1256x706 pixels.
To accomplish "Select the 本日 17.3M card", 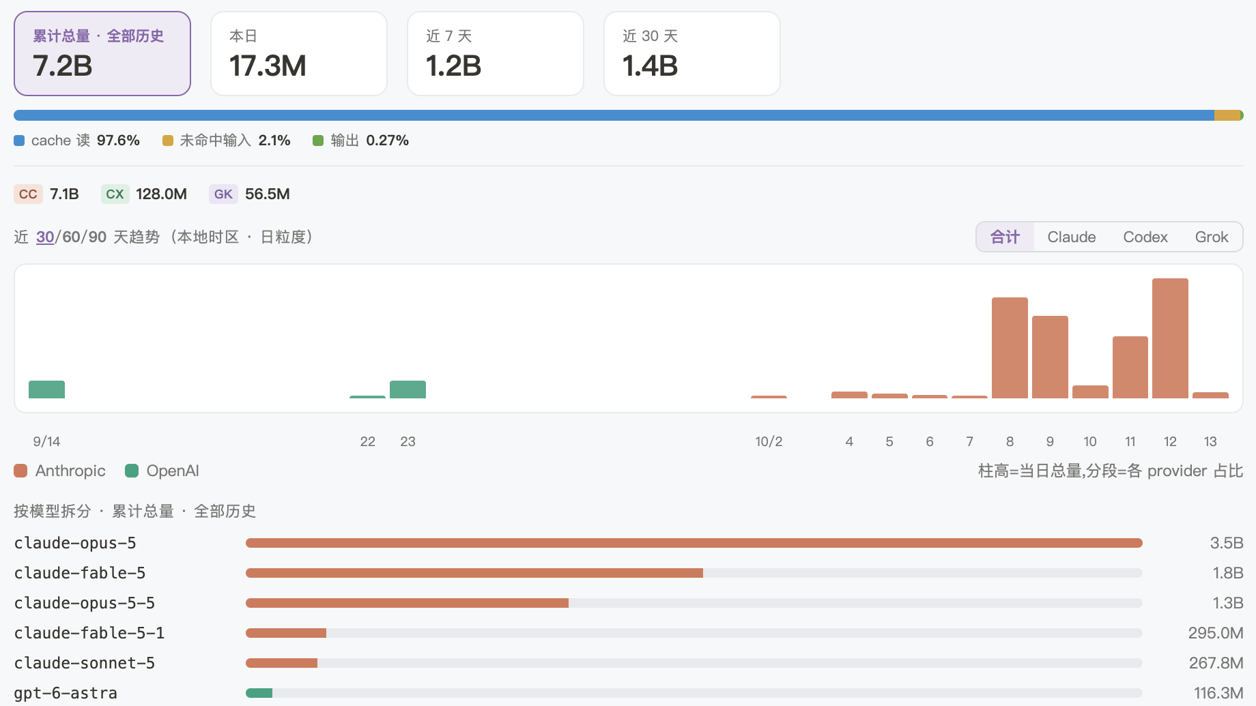I will tap(299, 53).
